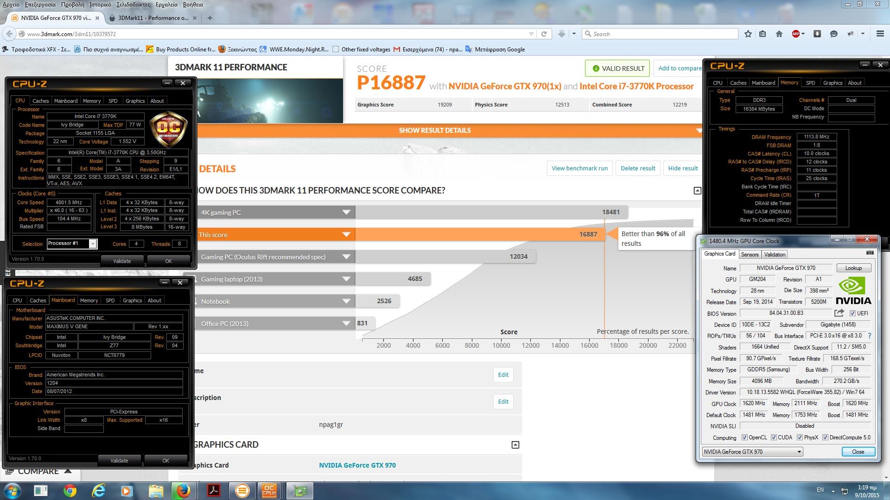Open the Adblock Plus dropdown arrow
Image resolution: width=890 pixels, height=500 pixels.
(x=803, y=34)
